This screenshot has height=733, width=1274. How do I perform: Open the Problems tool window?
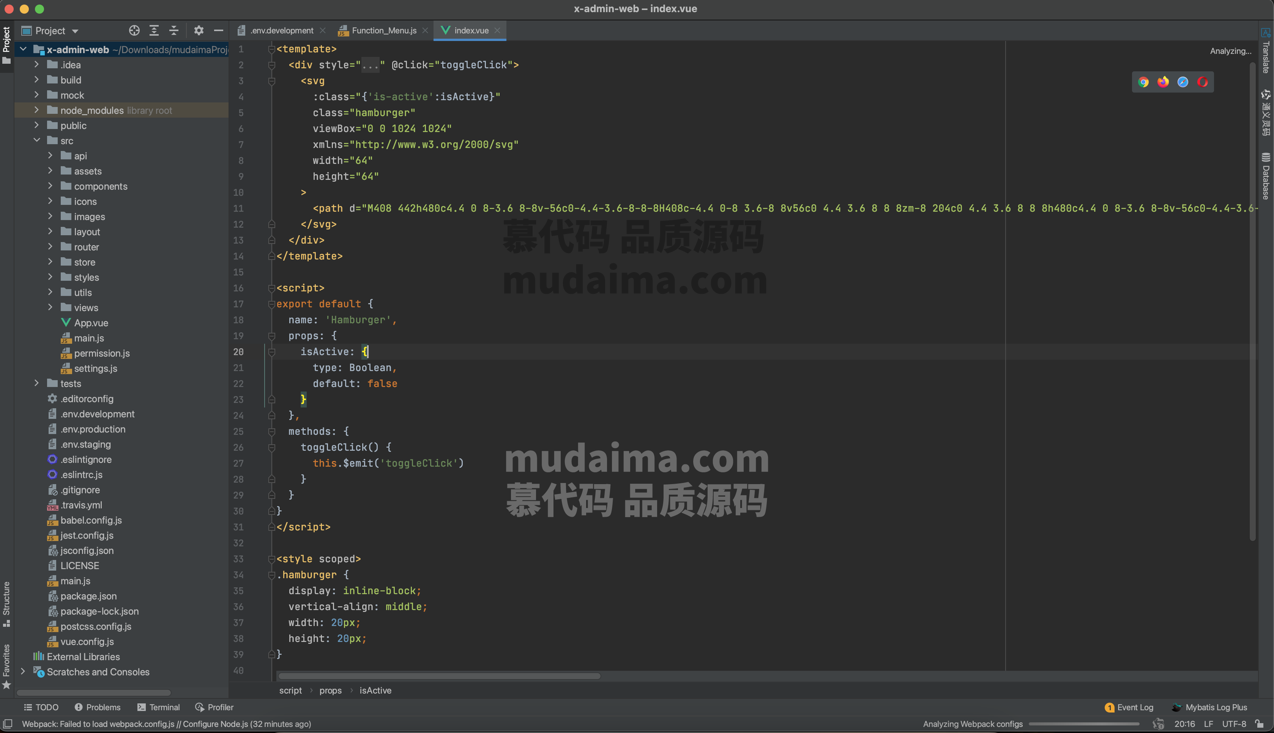98,707
